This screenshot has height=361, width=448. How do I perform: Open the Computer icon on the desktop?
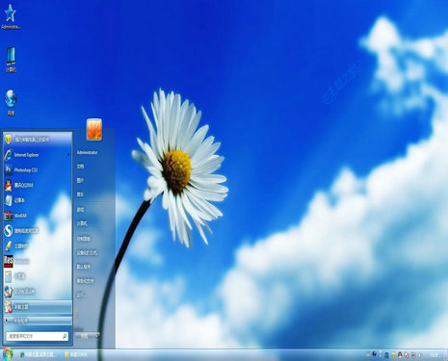(x=11, y=60)
